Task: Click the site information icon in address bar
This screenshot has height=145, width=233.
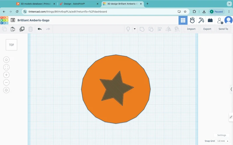Action: tap(25, 12)
